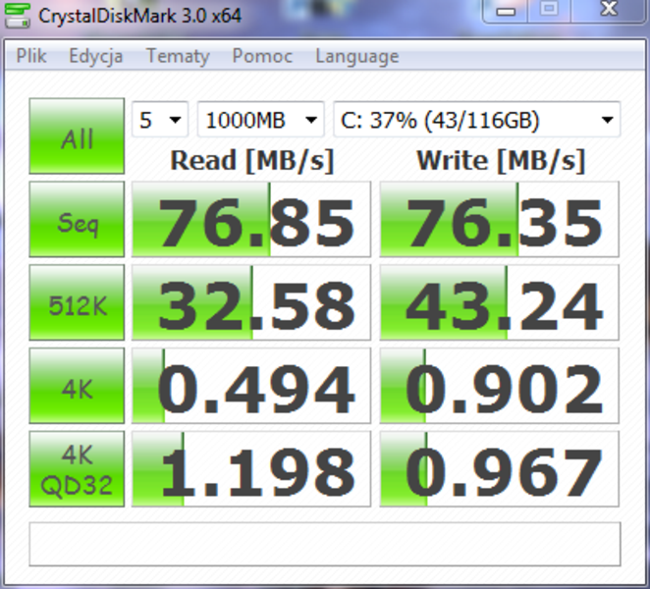650x589 pixels.
Task: Select the 4K read result 0.494
Action: point(251,386)
